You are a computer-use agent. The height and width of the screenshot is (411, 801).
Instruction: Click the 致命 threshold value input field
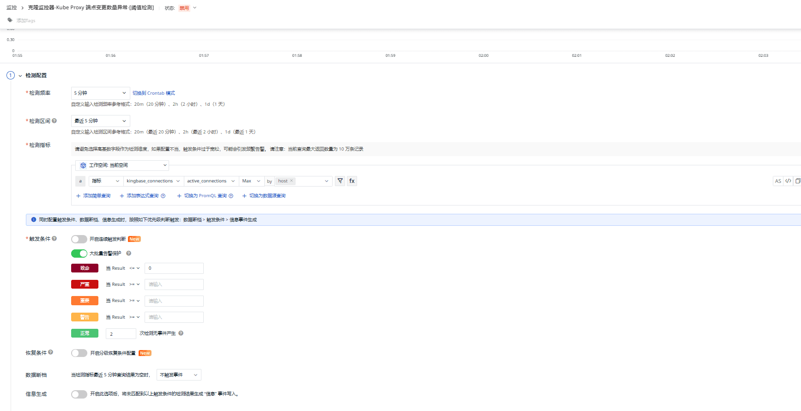[x=174, y=268]
